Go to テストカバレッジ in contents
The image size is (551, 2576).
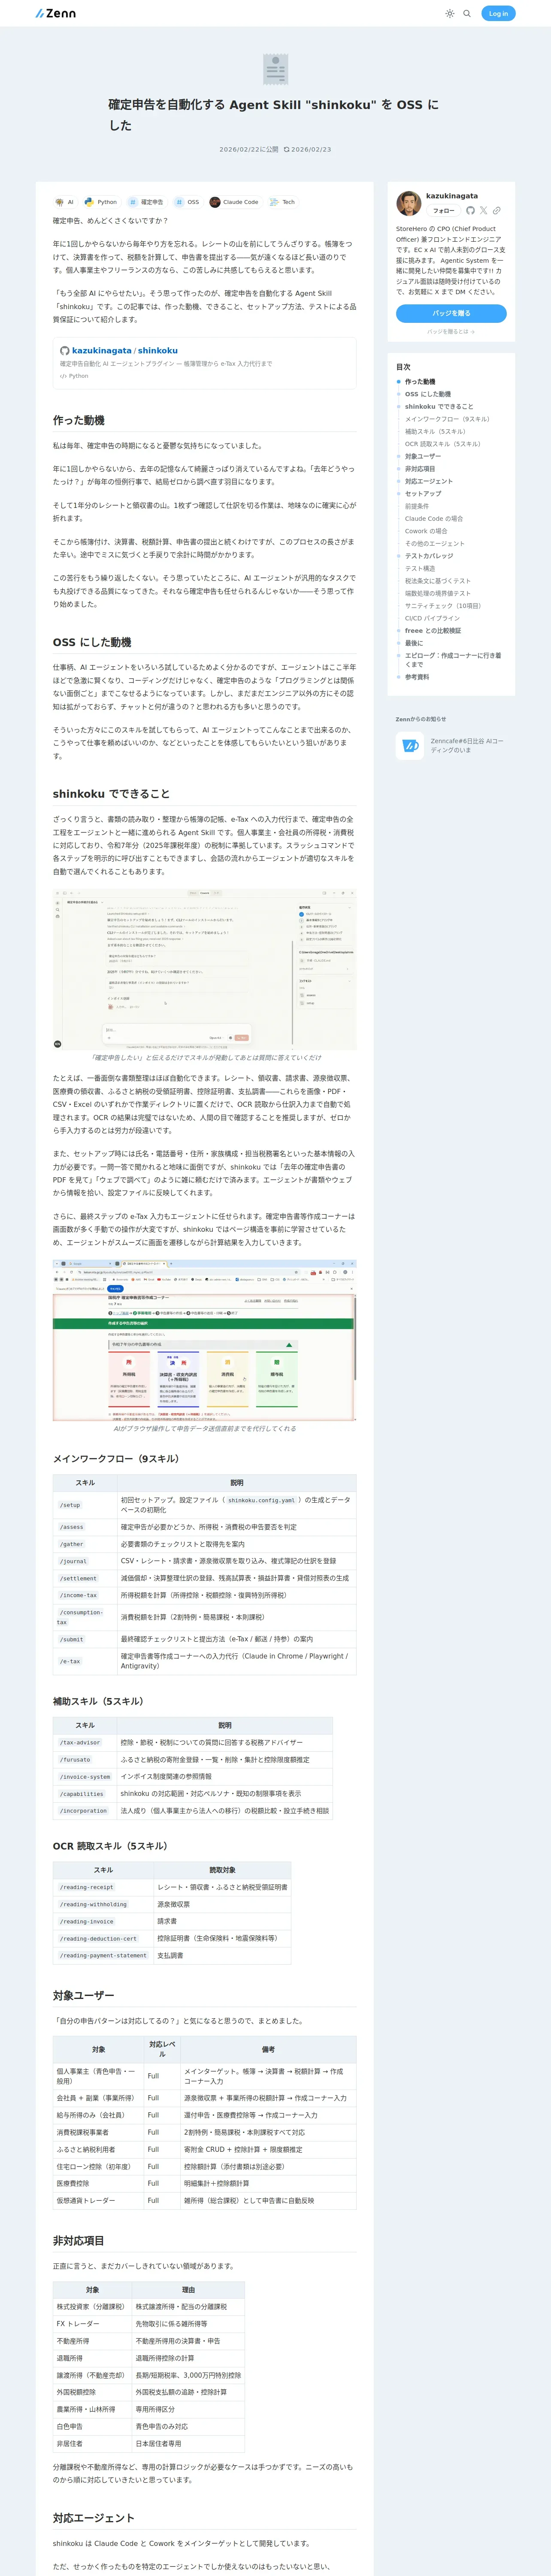click(429, 556)
